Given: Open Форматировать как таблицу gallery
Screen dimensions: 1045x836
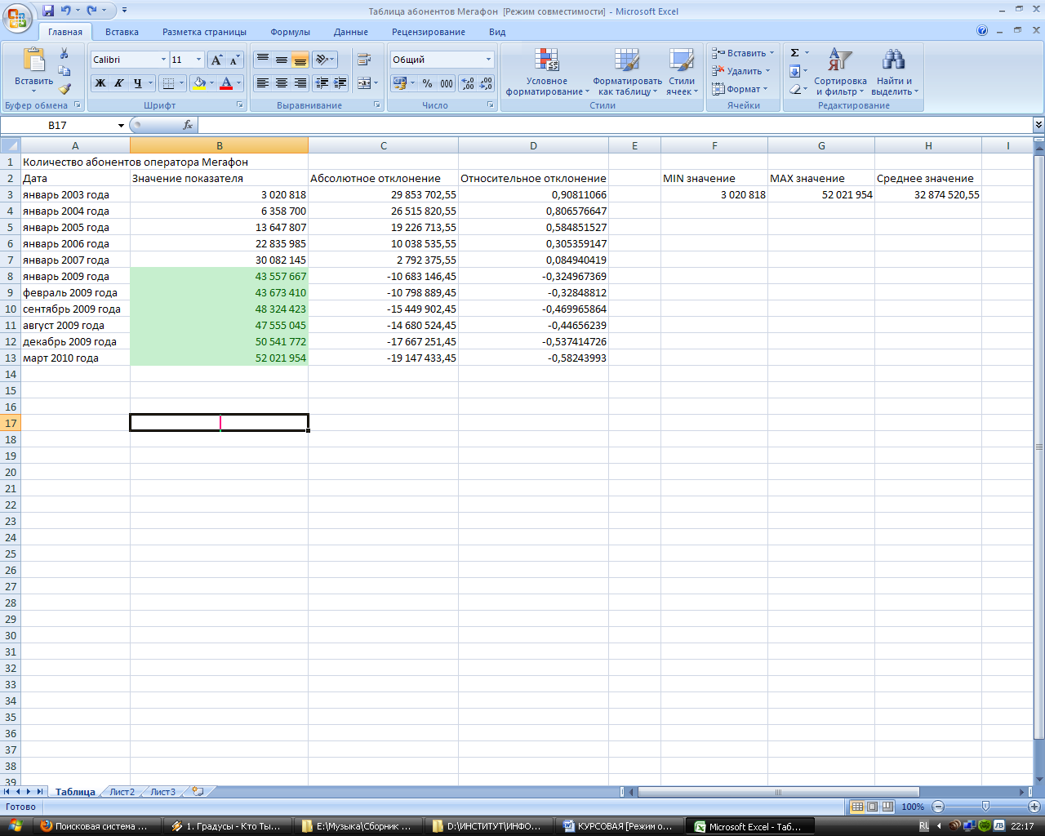Looking at the screenshot, I should point(627,72).
